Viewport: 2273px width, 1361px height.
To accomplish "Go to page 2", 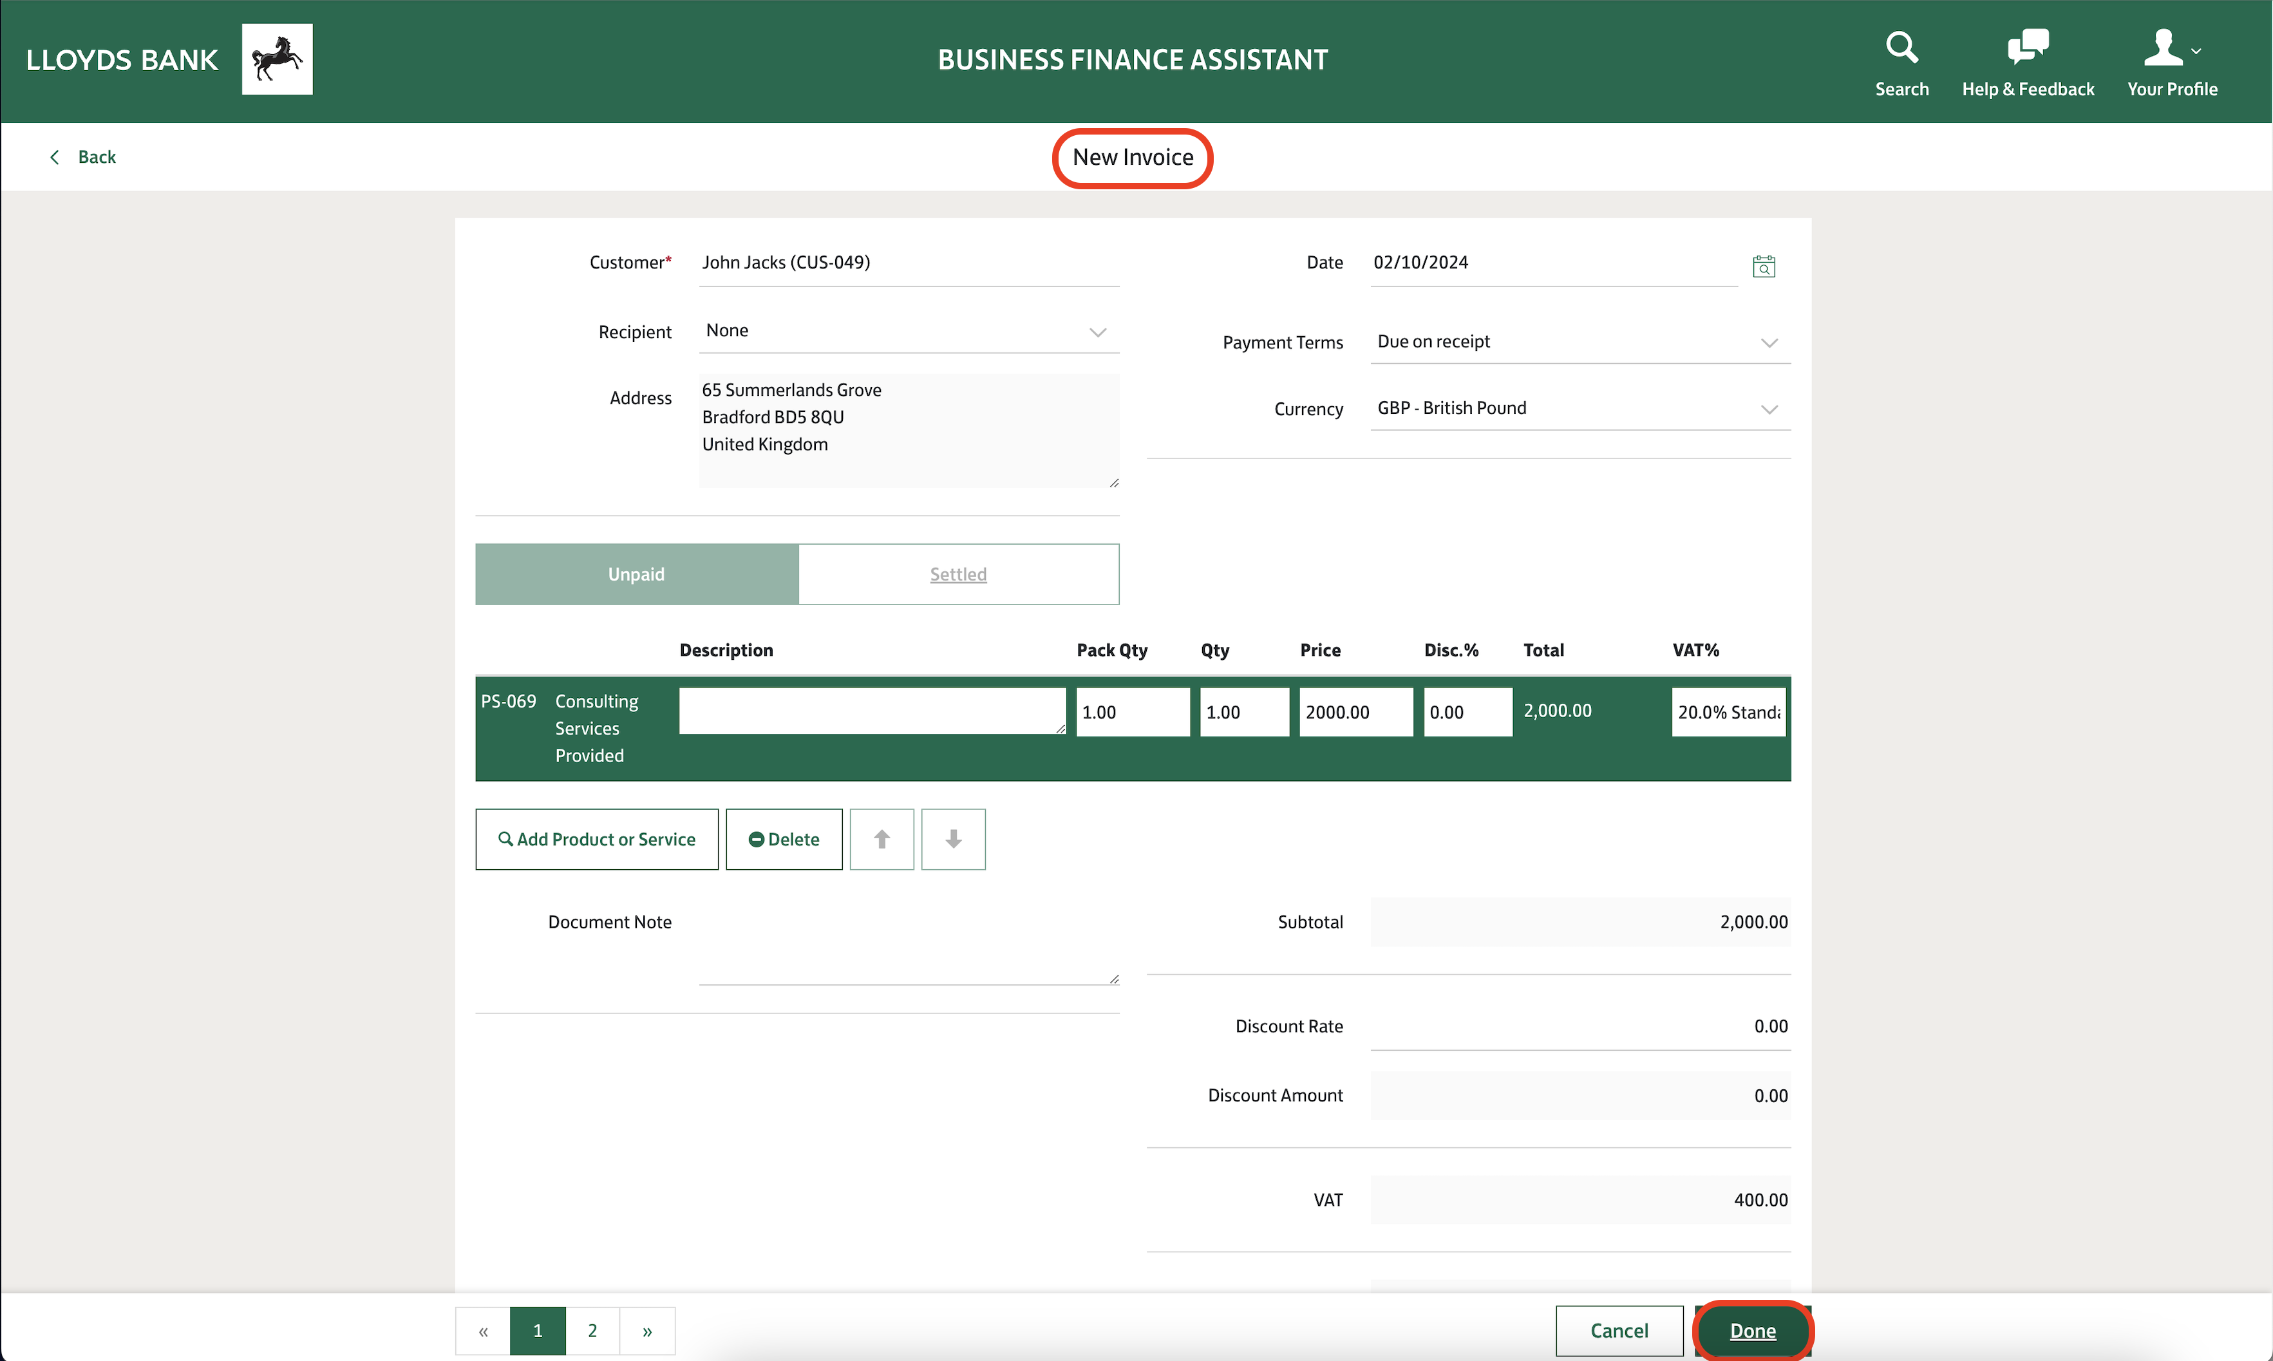I will 592,1331.
